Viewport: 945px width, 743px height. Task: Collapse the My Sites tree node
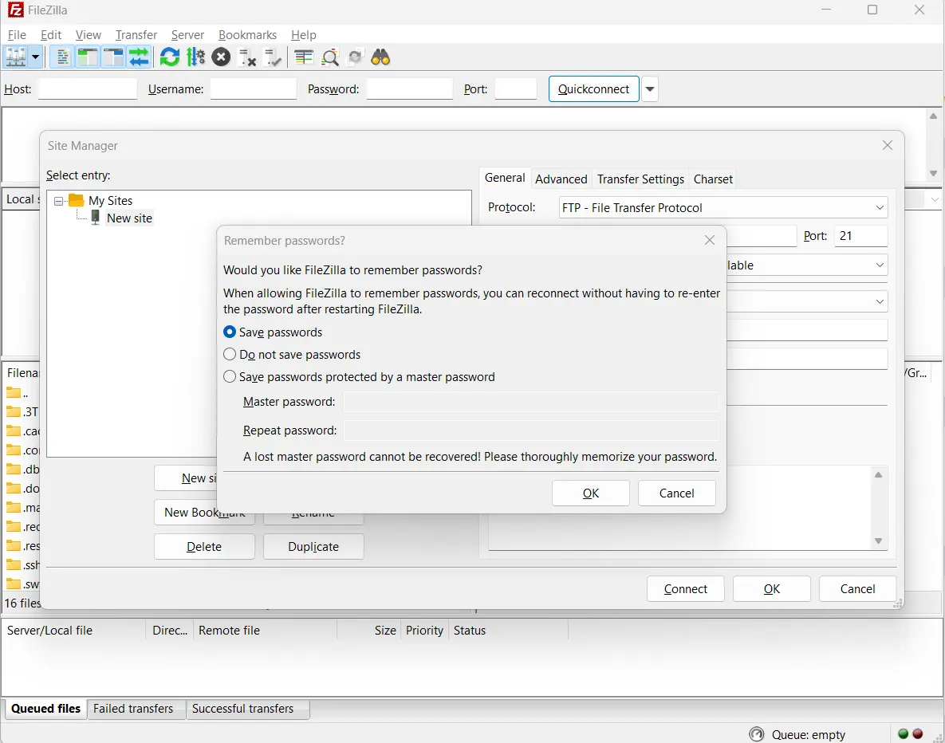point(58,201)
